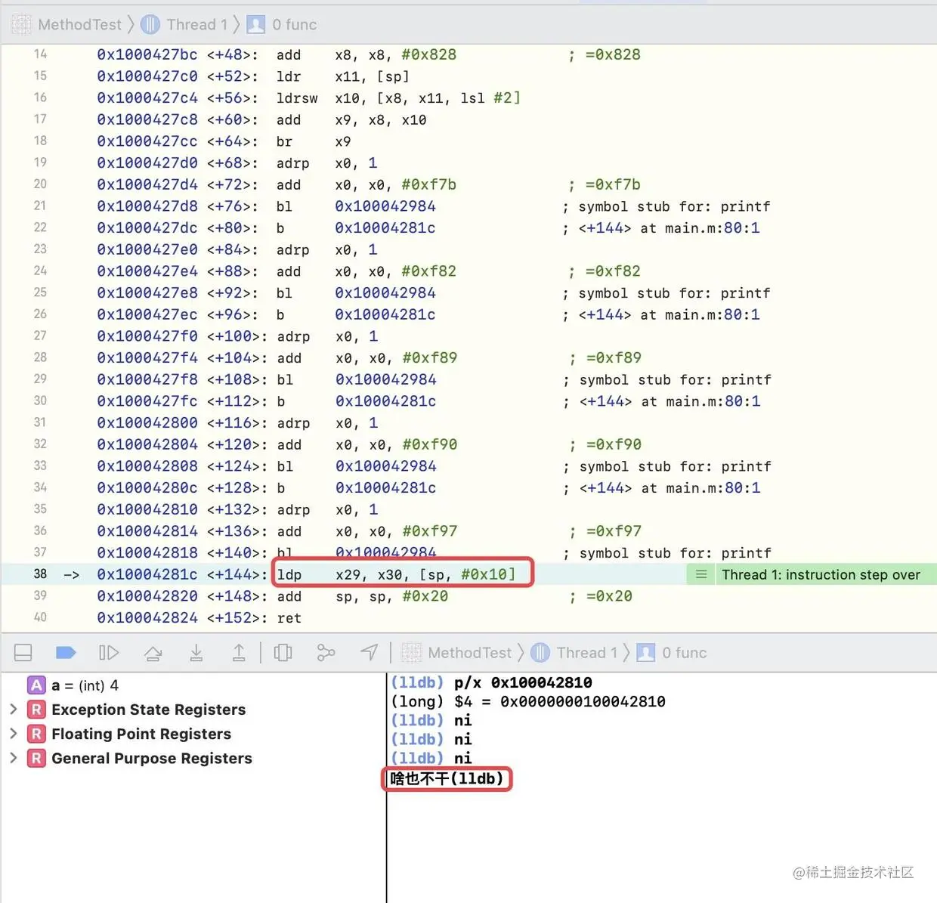Click console output '$4 = 0x0000000100042810'
Image resolution: width=937 pixels, height=903 pixels.
tap(560, 701)
